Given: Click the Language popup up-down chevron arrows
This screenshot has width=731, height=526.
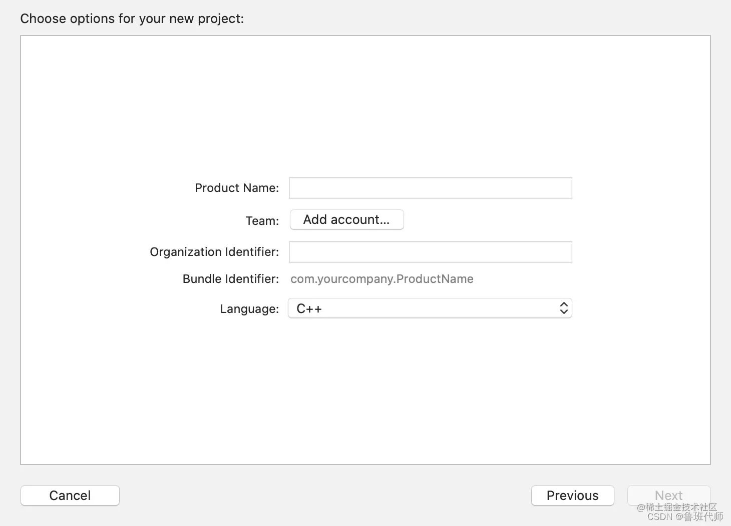Looking at the screenshot, I should pos(564,308).
